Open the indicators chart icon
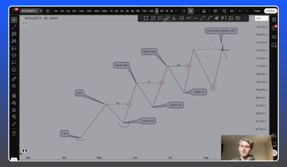Image resolution: width=287 pixels, height=167 pixels. click(x=204, y=11)
